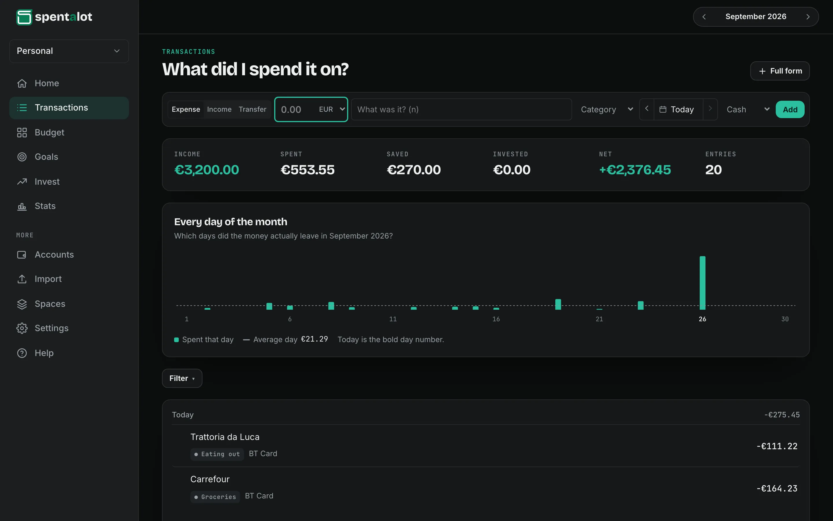Click the Accounts wallet icon
The height and width of the screenshot is (521, 833).
22,255
